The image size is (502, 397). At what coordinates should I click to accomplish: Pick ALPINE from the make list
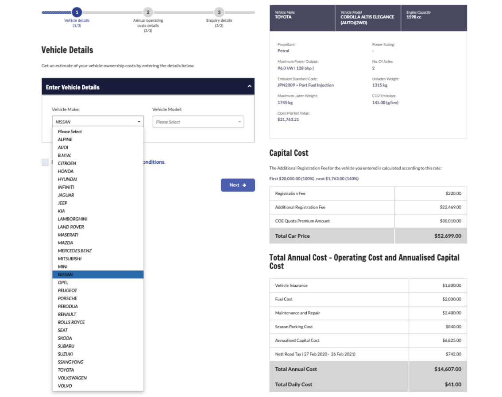[x=65, y=139]
